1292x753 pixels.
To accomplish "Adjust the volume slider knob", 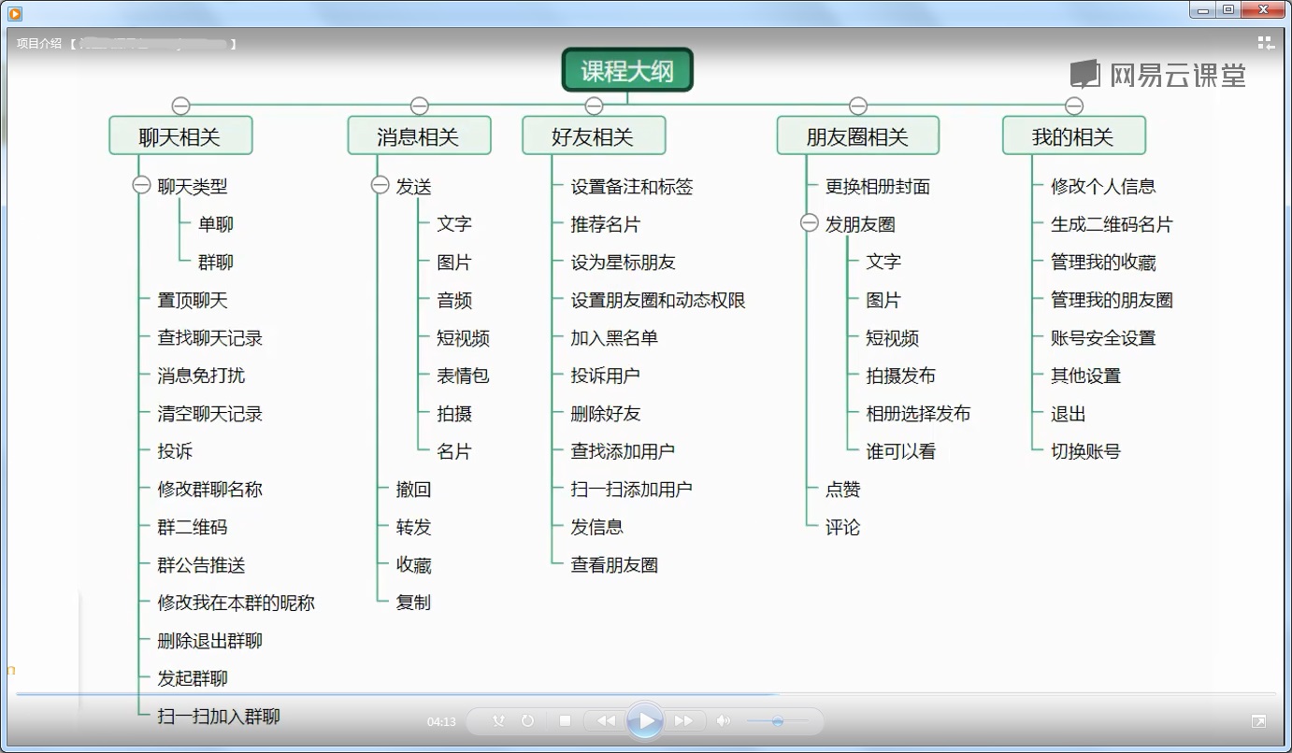I will pos(777,721).
